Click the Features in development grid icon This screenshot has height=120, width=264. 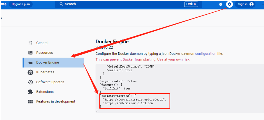(x=30, y=102)
